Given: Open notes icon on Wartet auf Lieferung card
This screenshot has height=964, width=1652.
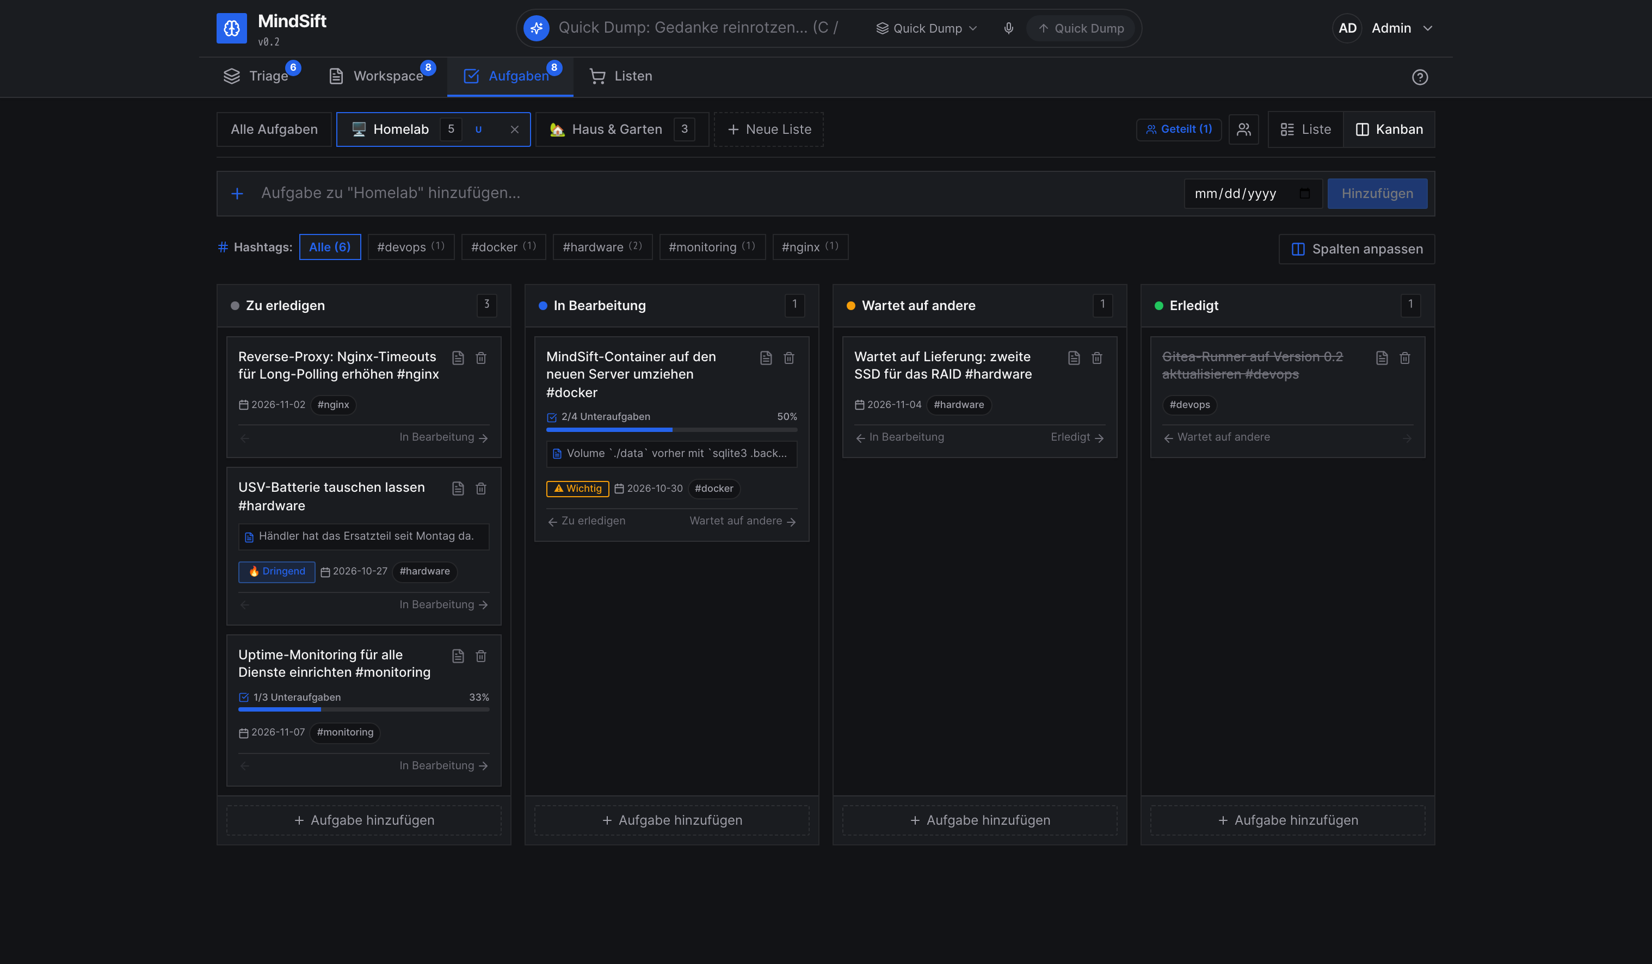Looking at the screenshot, I should 1073,358.
